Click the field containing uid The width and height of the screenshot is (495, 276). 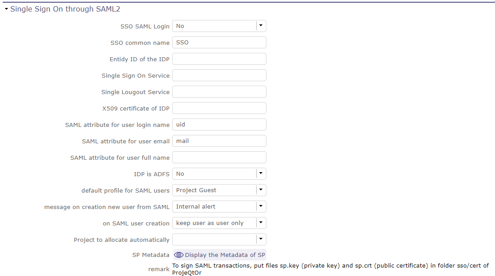[219, 124]
